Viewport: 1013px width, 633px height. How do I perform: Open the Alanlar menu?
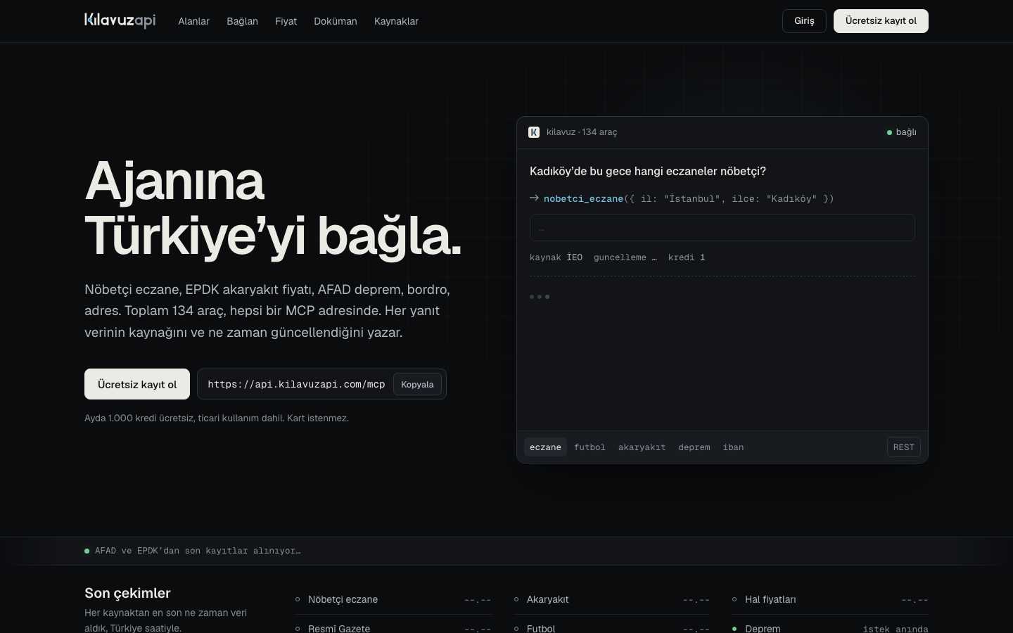pos(193,21)
